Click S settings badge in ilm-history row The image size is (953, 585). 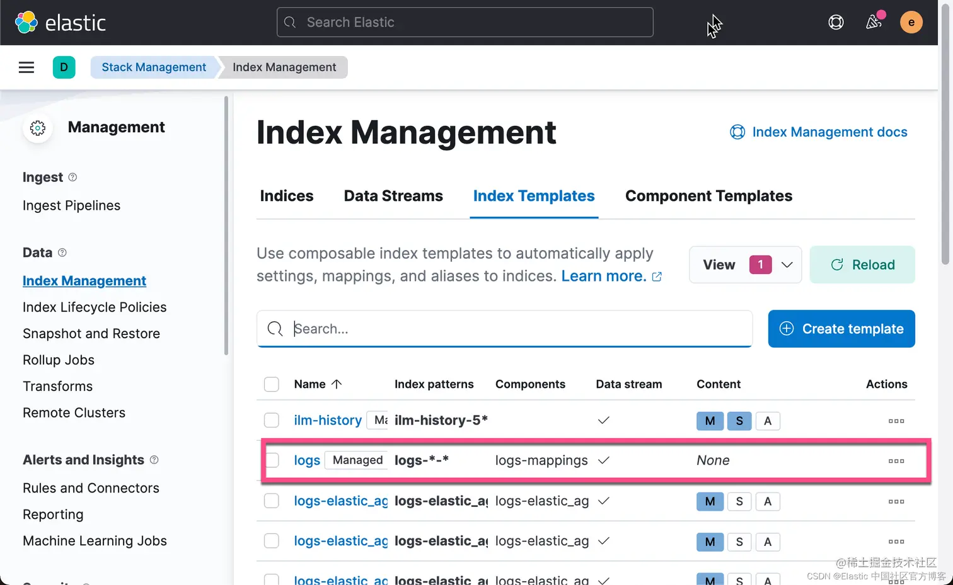pos(739,421)
